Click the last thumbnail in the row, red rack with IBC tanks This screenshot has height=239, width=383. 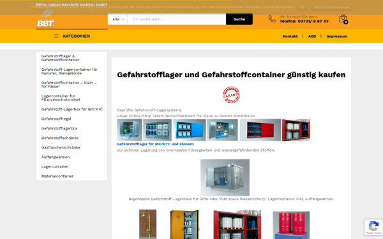click(x=296, y=130)
